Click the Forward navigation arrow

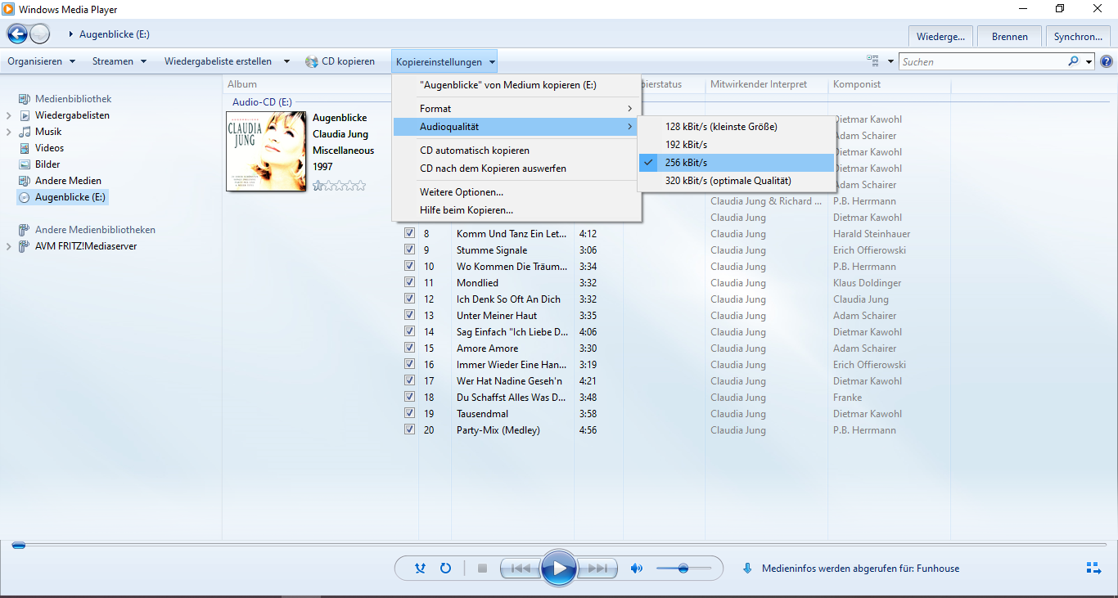coord(40,34)
